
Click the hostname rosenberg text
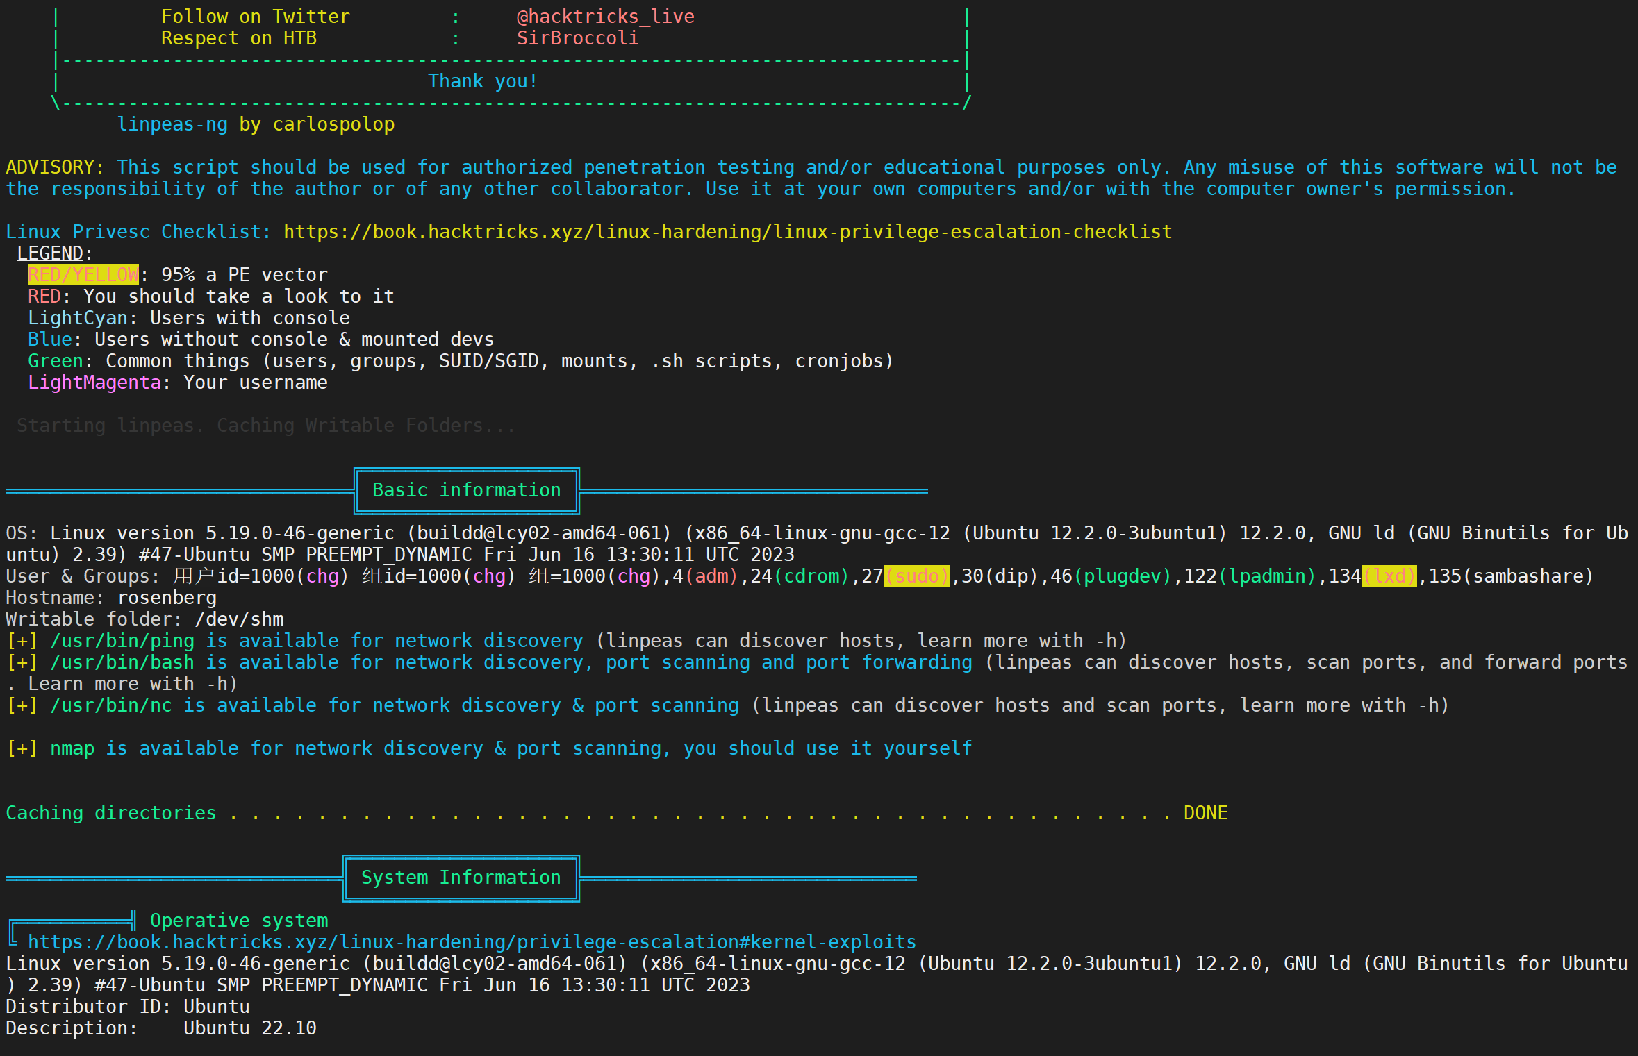[167, 598]
